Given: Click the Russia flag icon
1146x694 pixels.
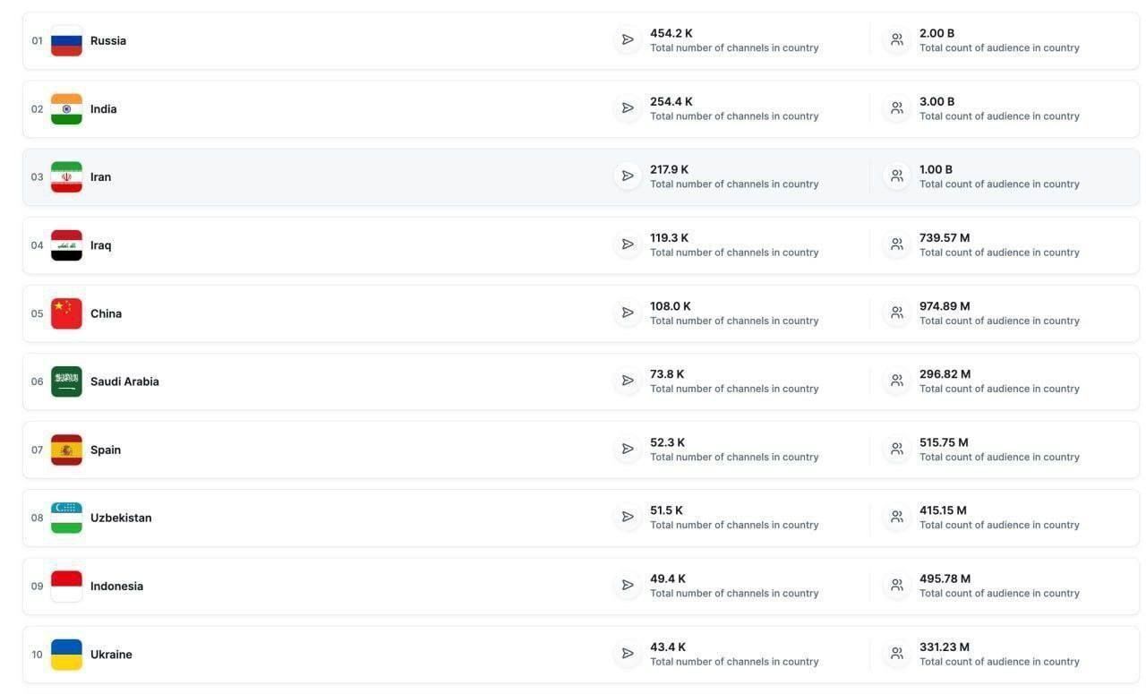Looking at the screenshot, I should (x=66, y=41).
